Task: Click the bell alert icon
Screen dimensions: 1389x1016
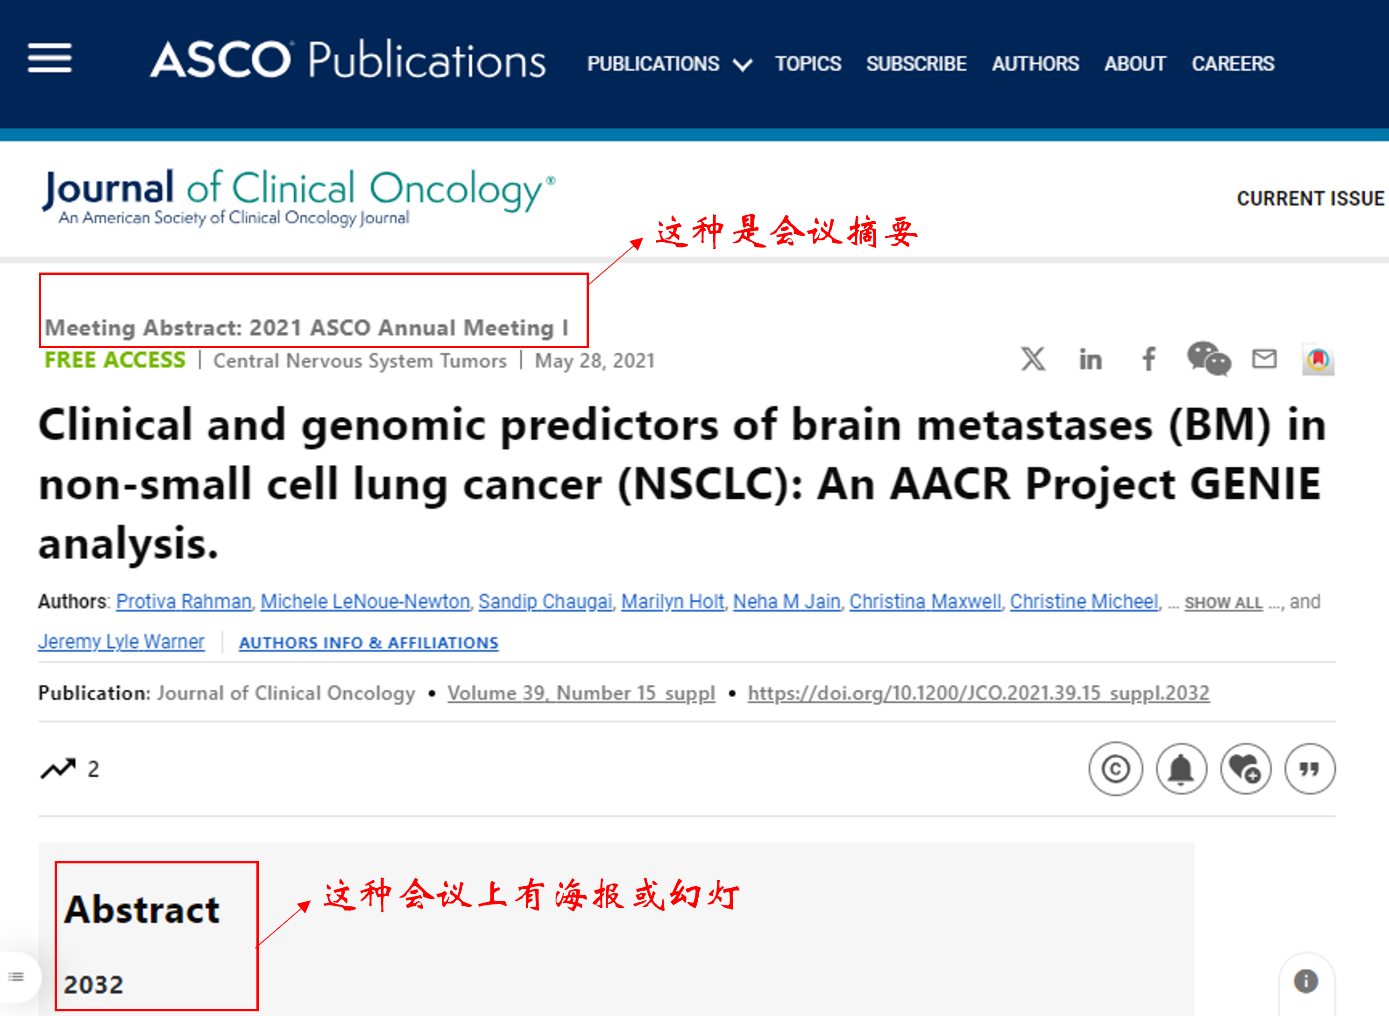Action: [x=1181, y=769]
